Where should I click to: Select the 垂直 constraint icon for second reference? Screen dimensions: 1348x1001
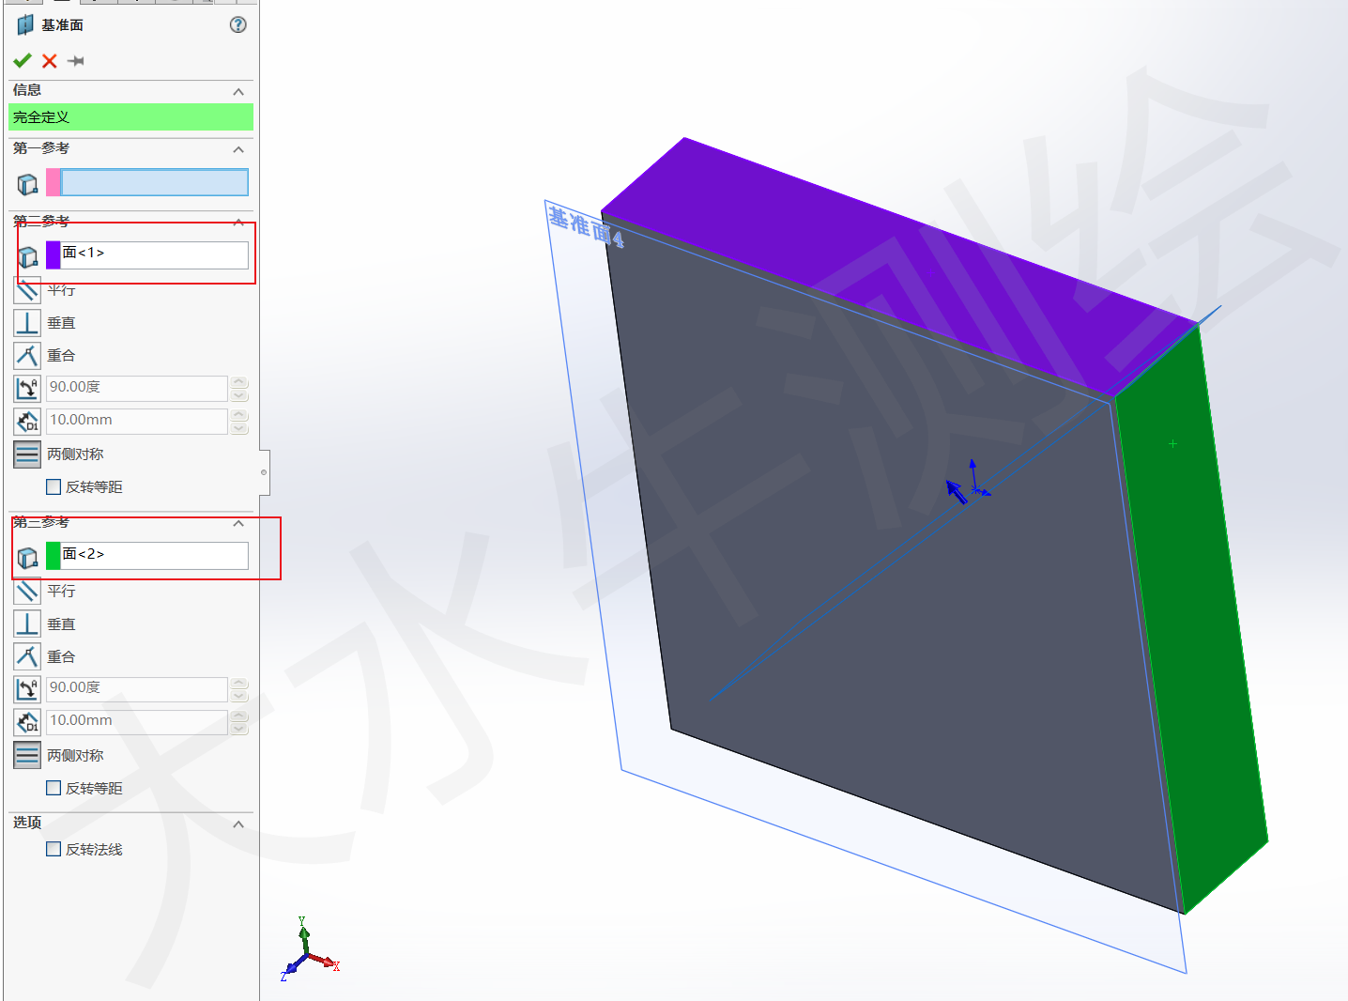click(27, 322)
